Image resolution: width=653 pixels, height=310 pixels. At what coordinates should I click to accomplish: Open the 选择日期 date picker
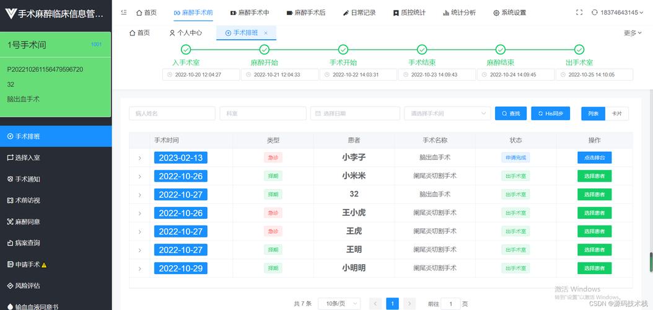(x=355, y=113)
